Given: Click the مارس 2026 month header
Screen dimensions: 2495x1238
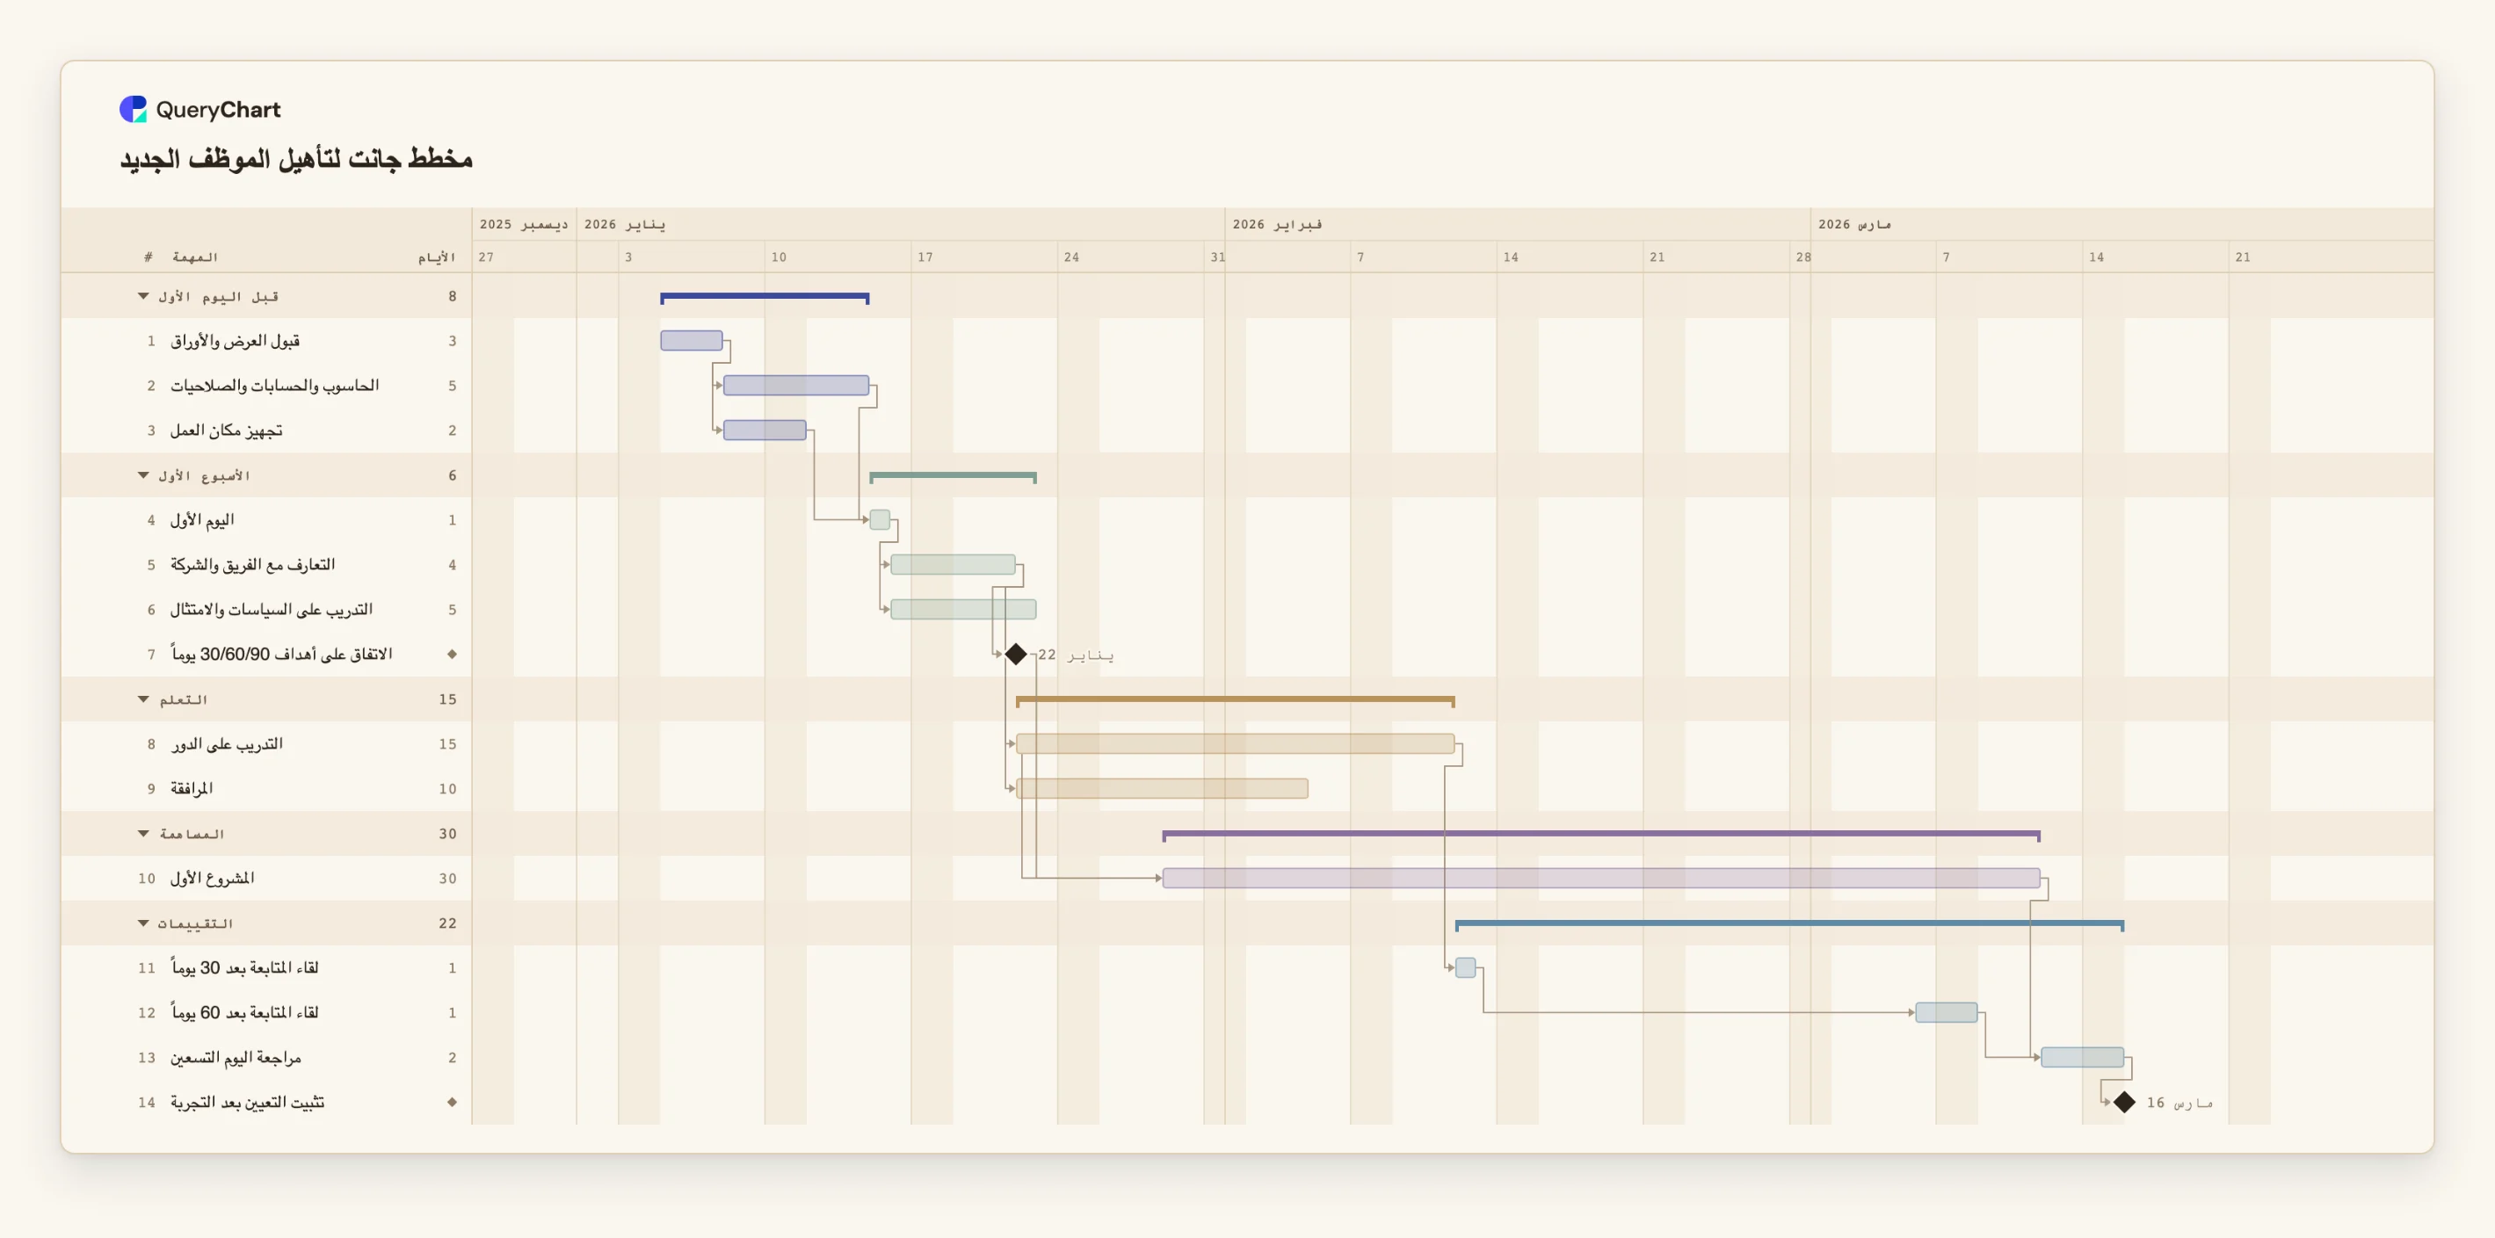Looking at the screenshot, I should [1853, 224].
